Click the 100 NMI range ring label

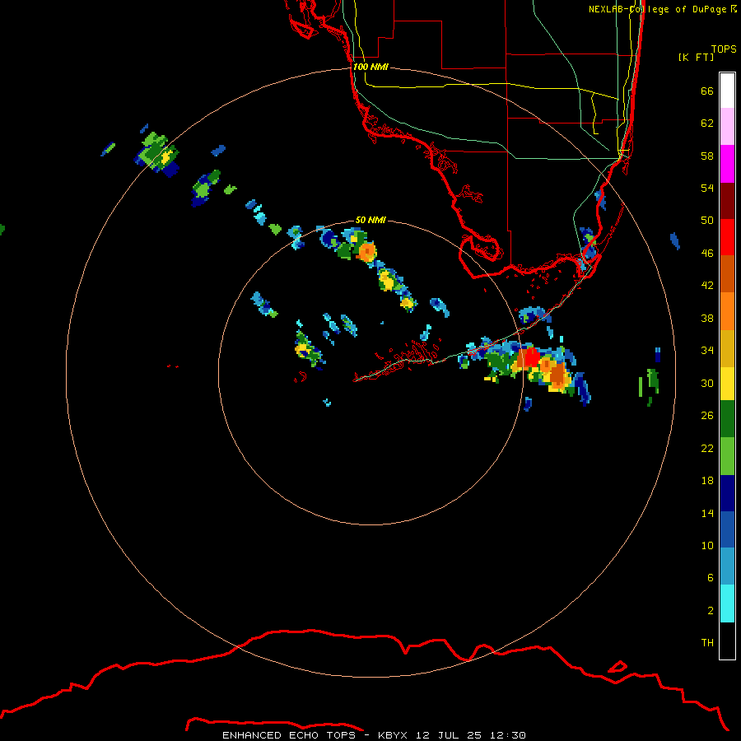[x=370, y=67]
